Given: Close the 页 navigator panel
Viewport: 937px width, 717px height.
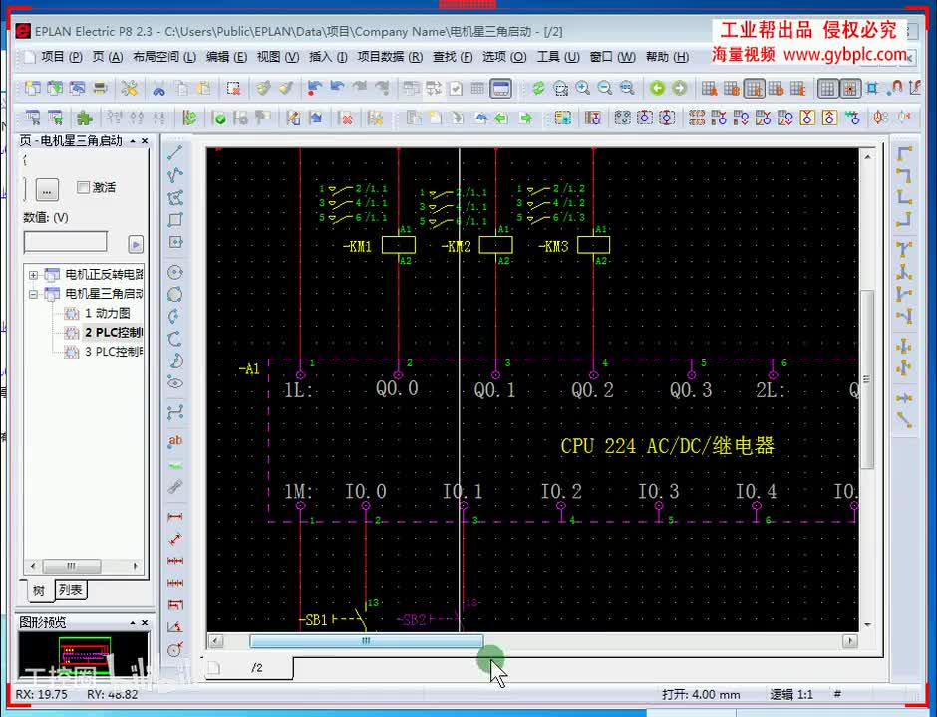Looking at the screenshot, I should coord(145,141).
